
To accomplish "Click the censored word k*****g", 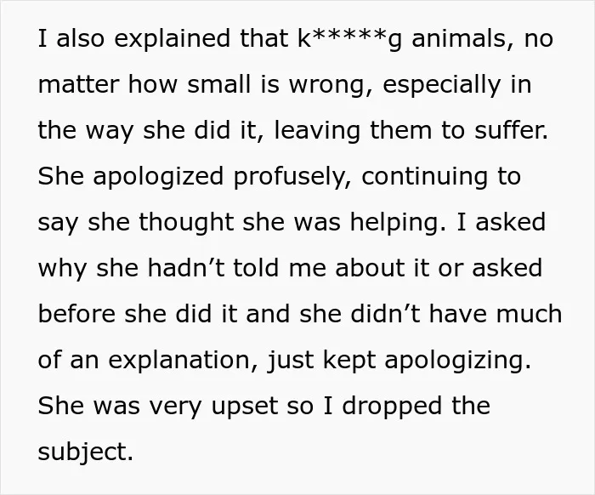I will [x=349, y=39].
